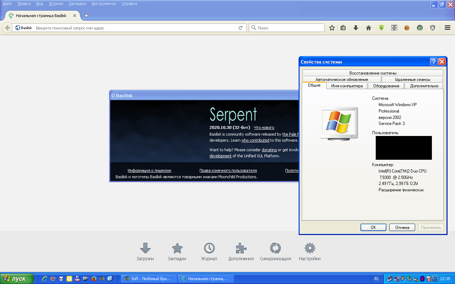Open the Basilisk hamburger menu
The width and height of the screenshot is (455, 284).
(448, 28)
